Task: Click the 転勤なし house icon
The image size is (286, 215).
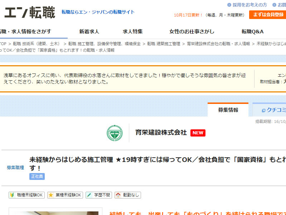Action: point(118,195)
